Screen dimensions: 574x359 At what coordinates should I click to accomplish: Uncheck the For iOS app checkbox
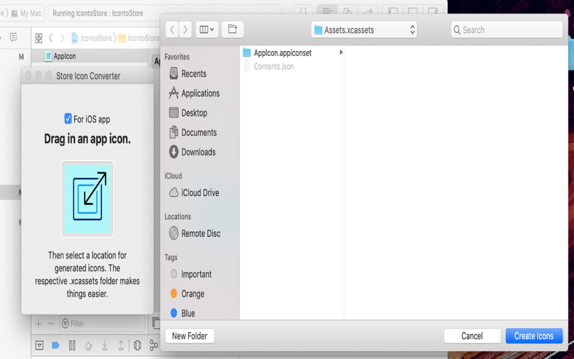[67, 118]
